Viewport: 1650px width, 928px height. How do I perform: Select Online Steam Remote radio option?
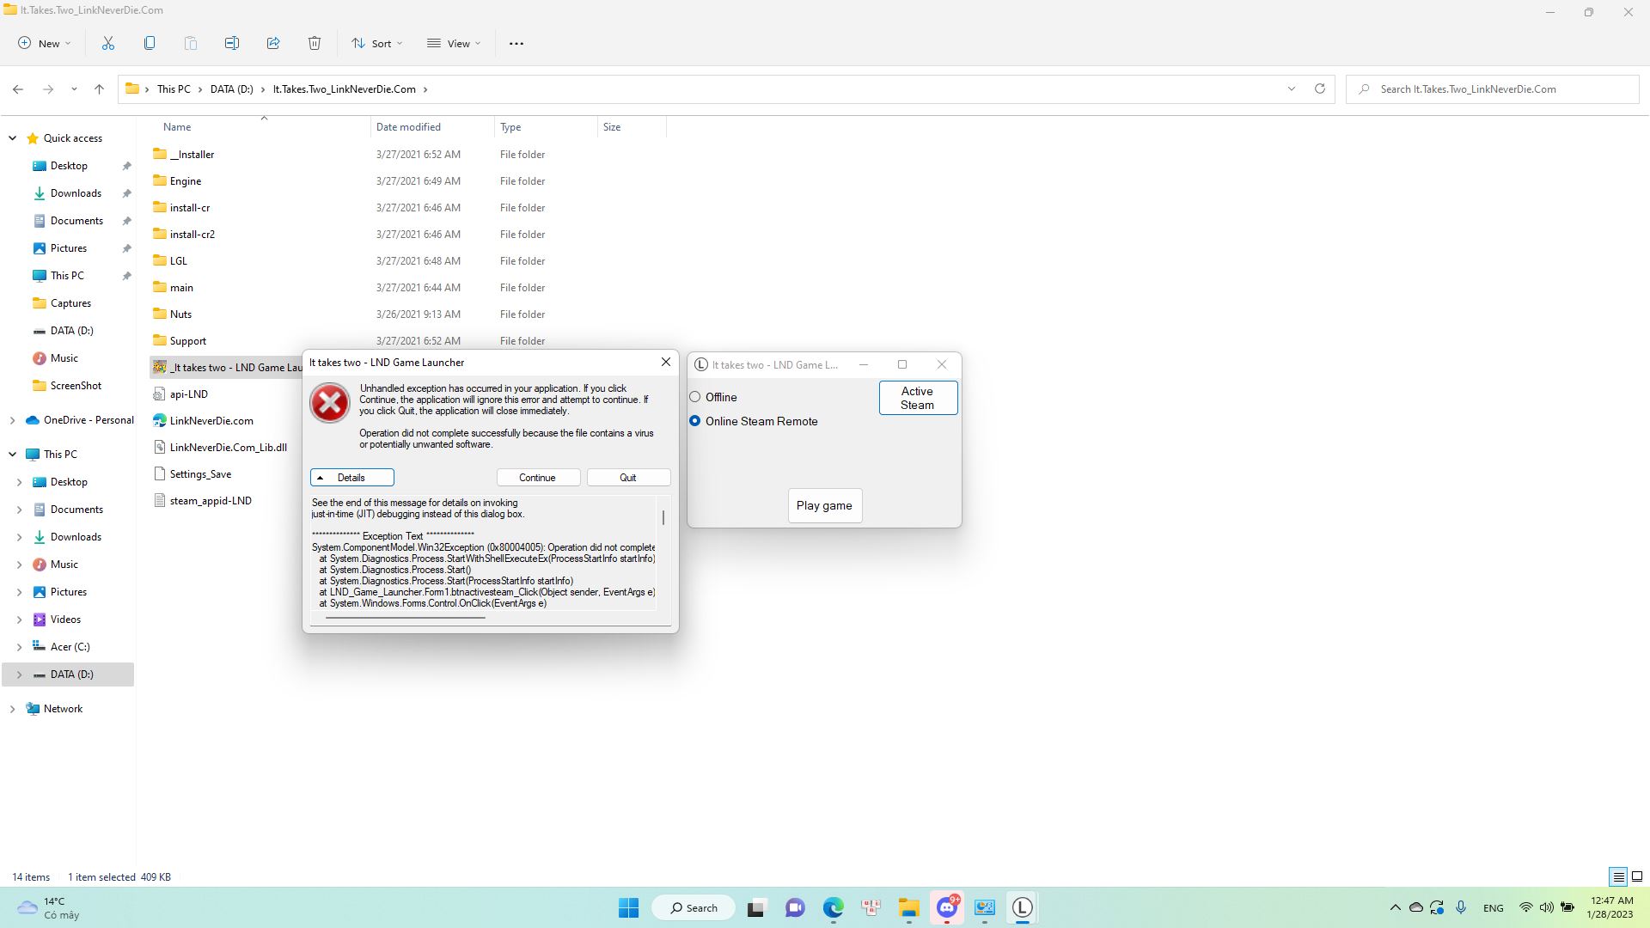coord(695,421)
